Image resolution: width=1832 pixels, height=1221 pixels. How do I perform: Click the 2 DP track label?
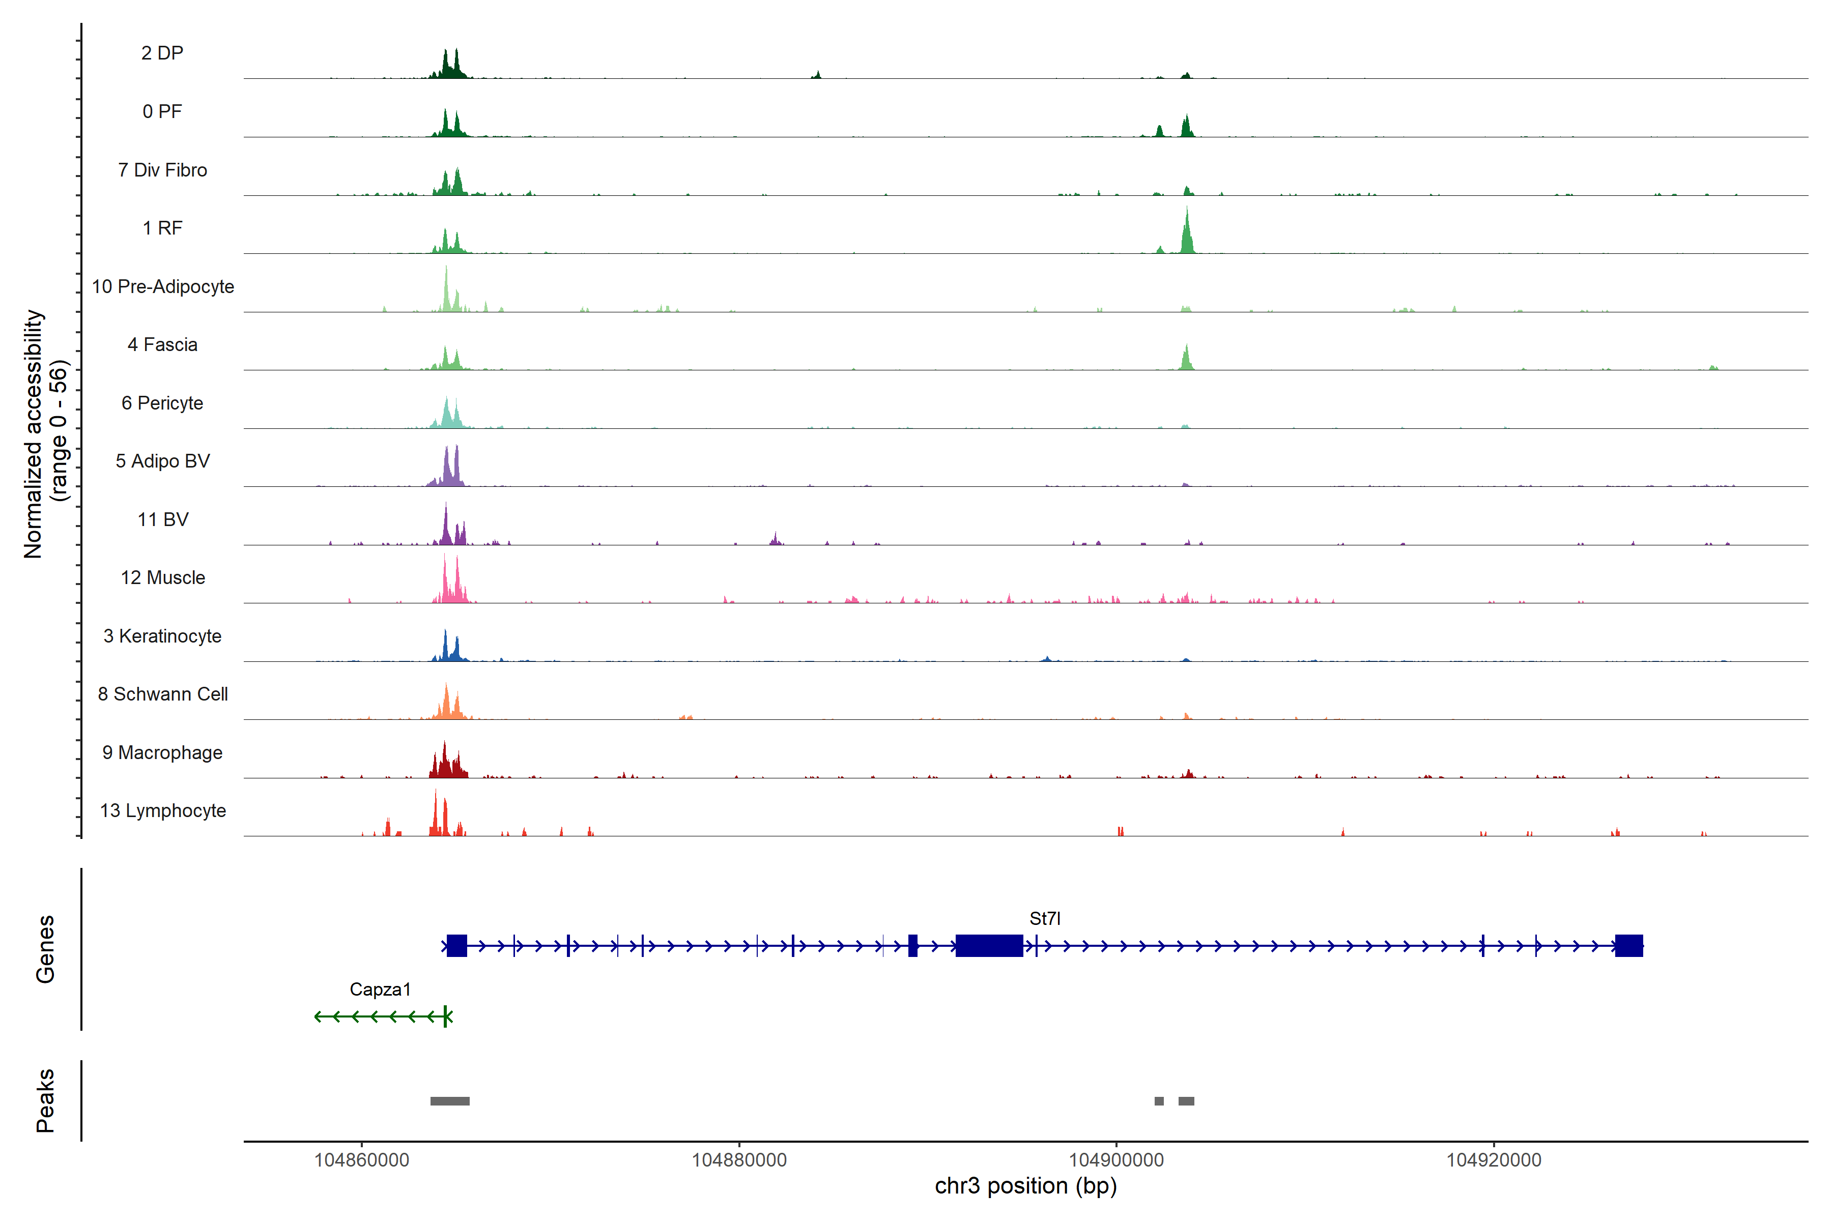tap(162, 53)
